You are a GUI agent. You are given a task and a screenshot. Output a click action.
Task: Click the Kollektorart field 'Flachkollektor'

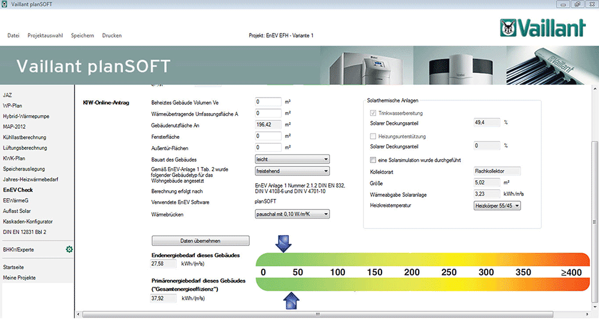(497, 171)
